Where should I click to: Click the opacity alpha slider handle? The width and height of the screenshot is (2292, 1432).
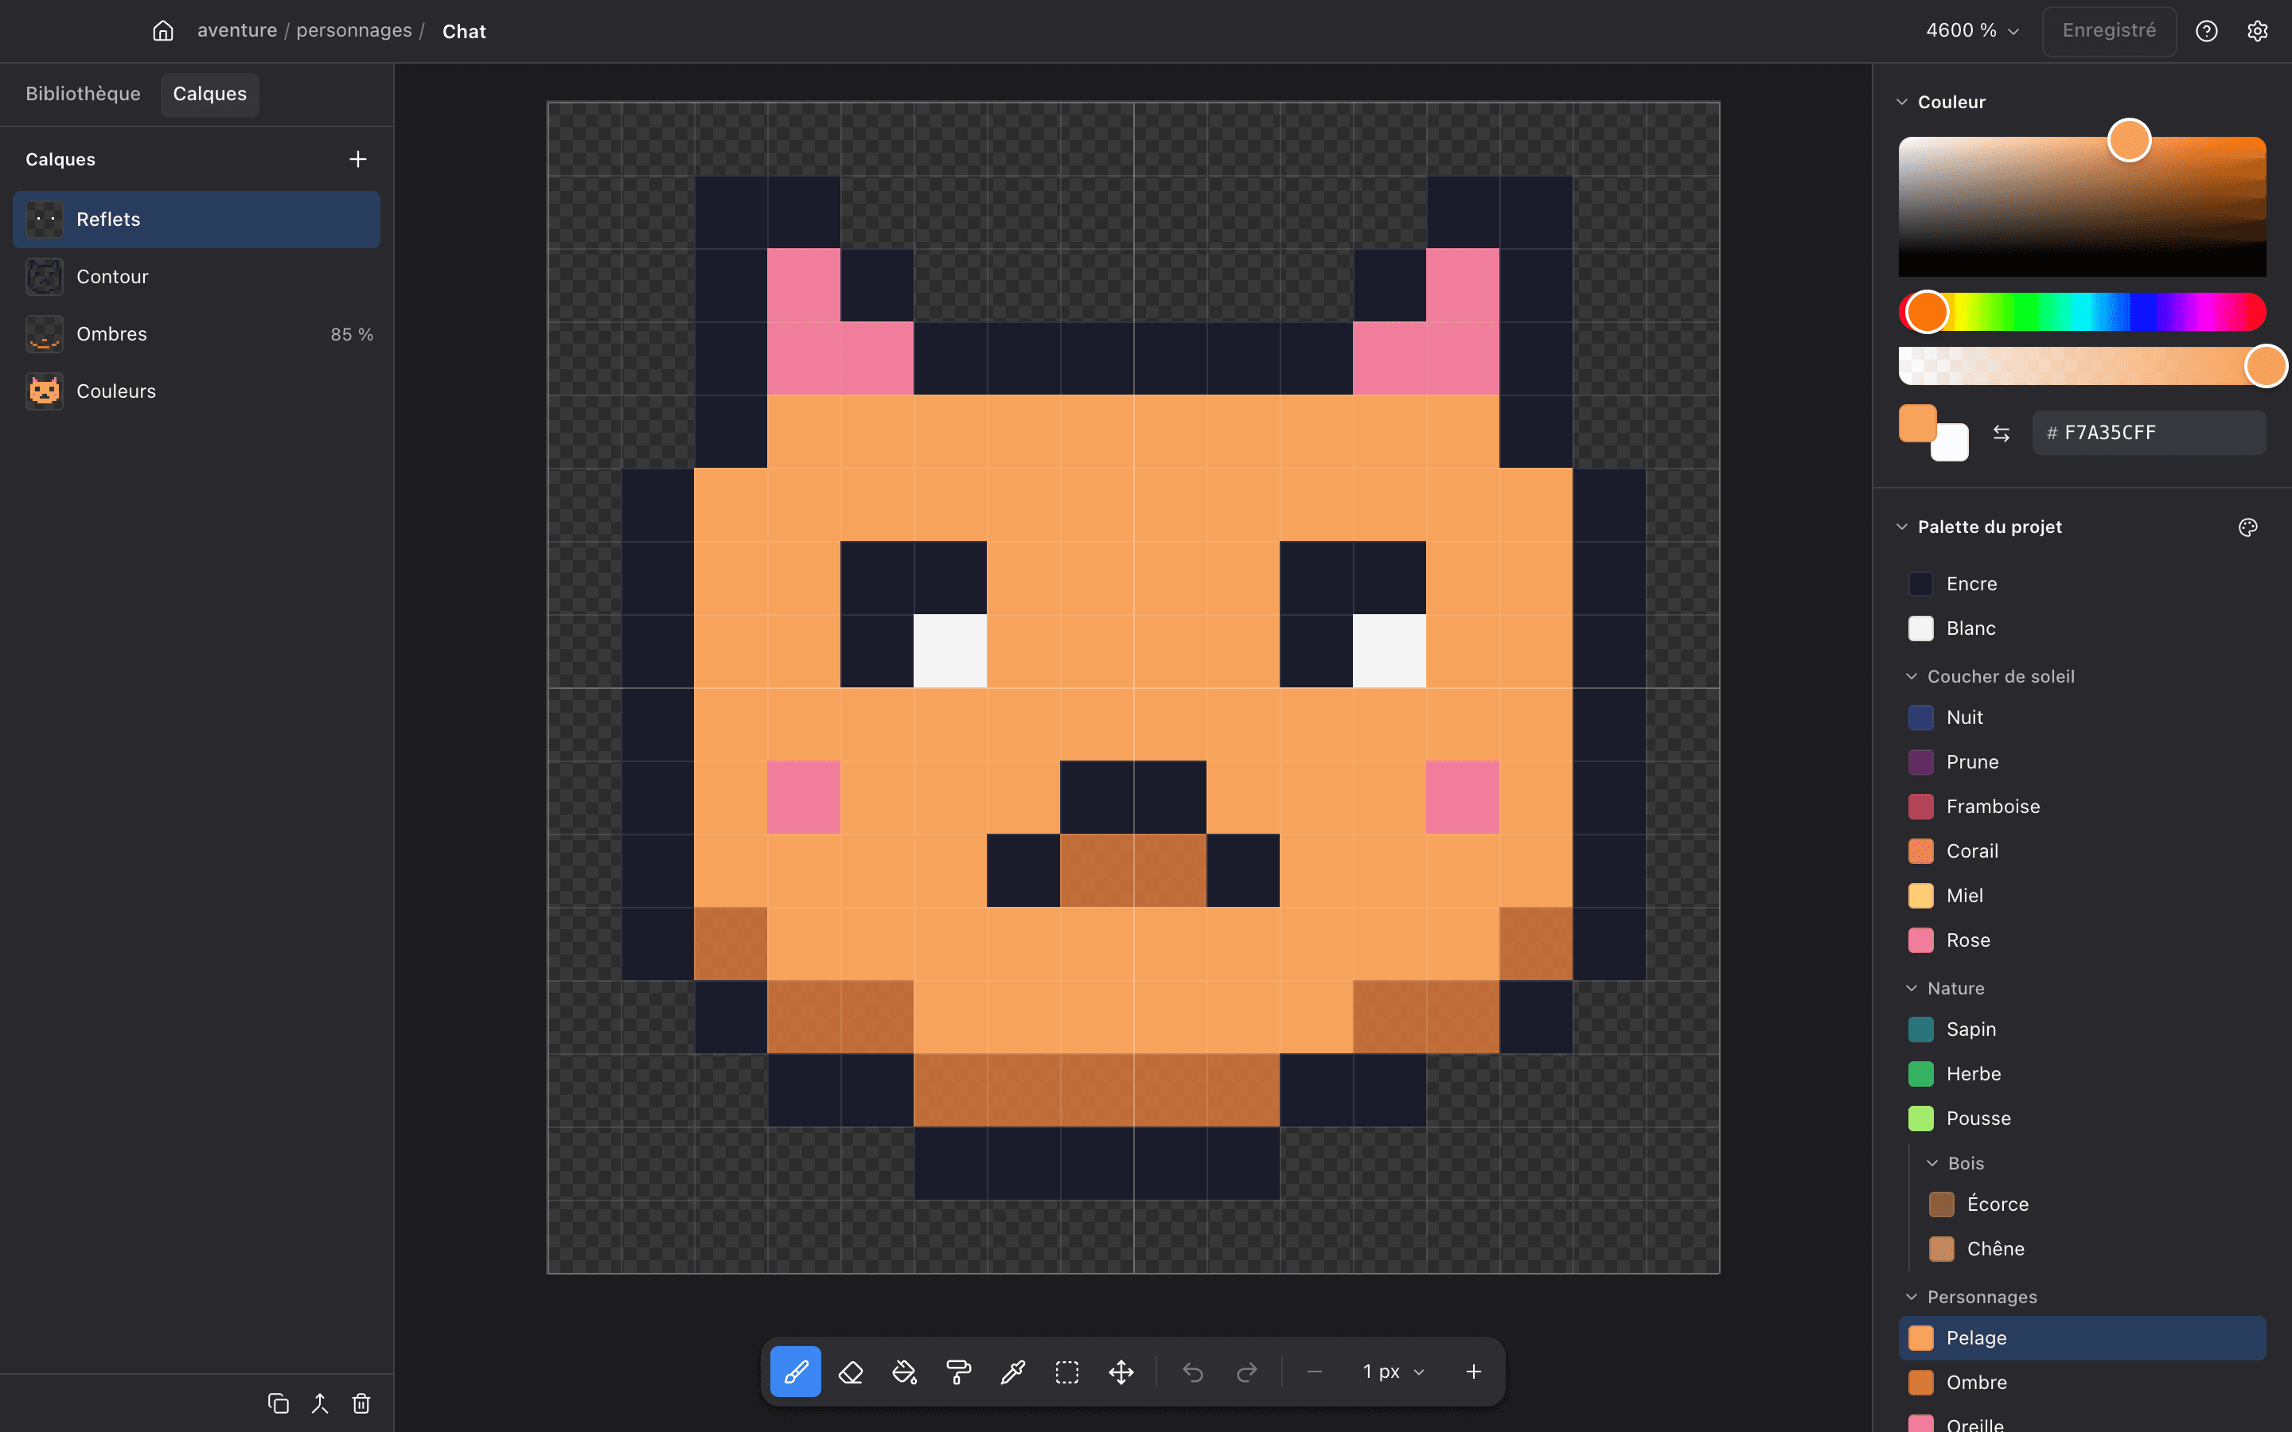pyautogui.click(x=2267, y=366)
